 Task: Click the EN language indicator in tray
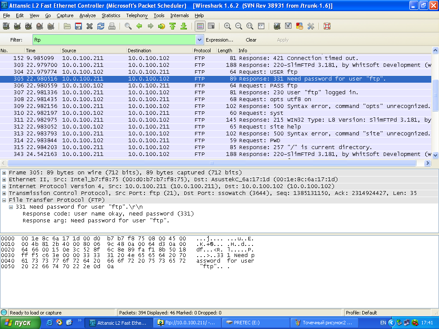tap(383, 323)
